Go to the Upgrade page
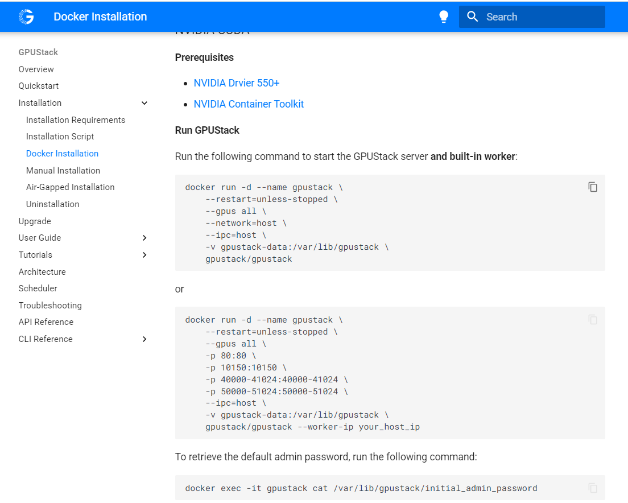Screen dimensions: 628x503 click(x=35, y=221)
